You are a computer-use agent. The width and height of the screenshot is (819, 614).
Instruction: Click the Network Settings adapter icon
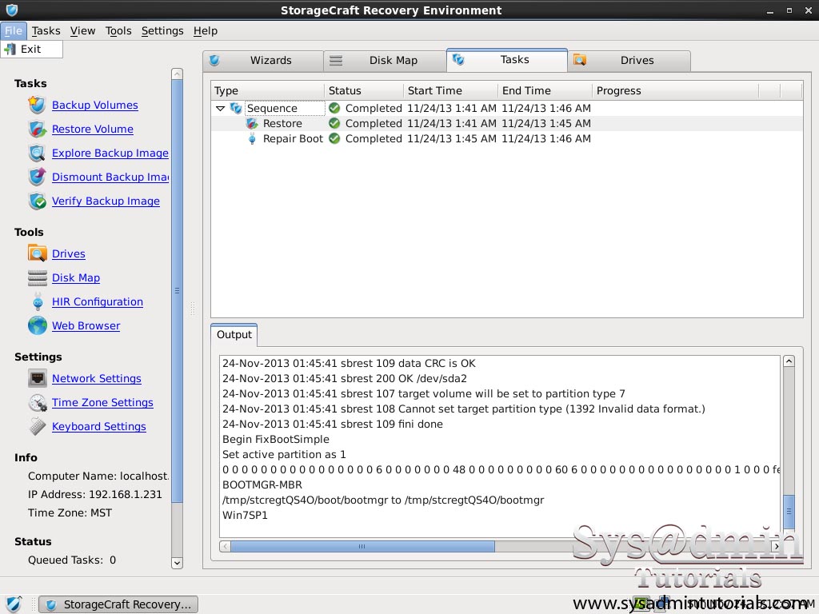click(x=37, y=378)
